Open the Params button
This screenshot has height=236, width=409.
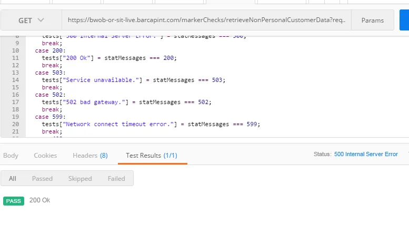(373, 20)
